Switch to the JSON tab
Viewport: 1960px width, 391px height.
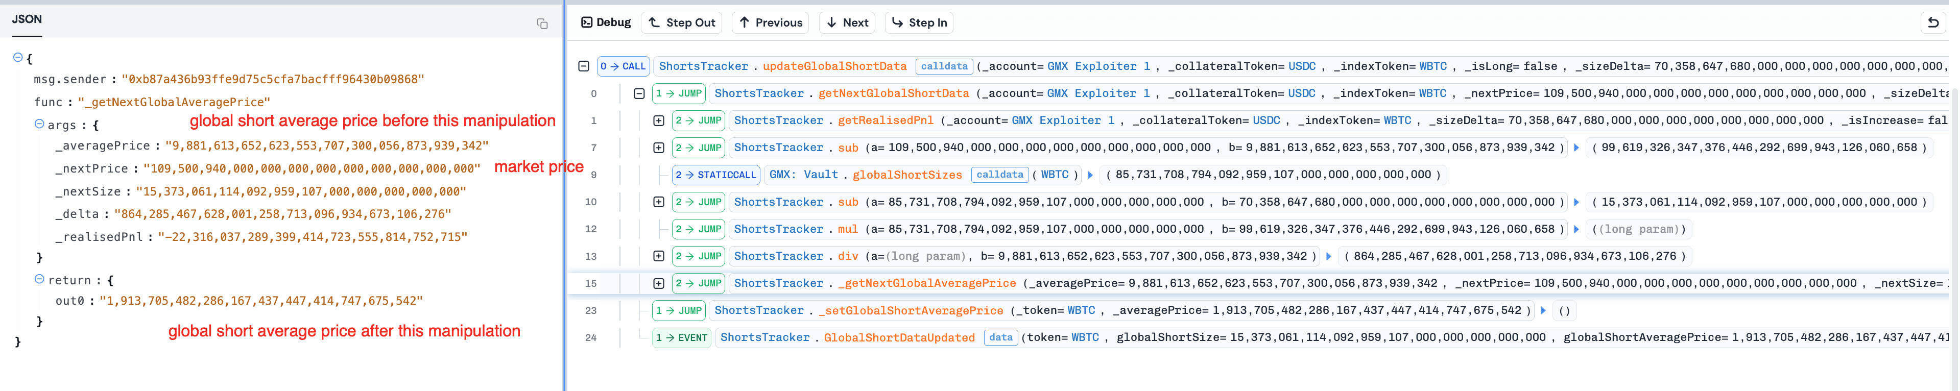click(27, 19)
